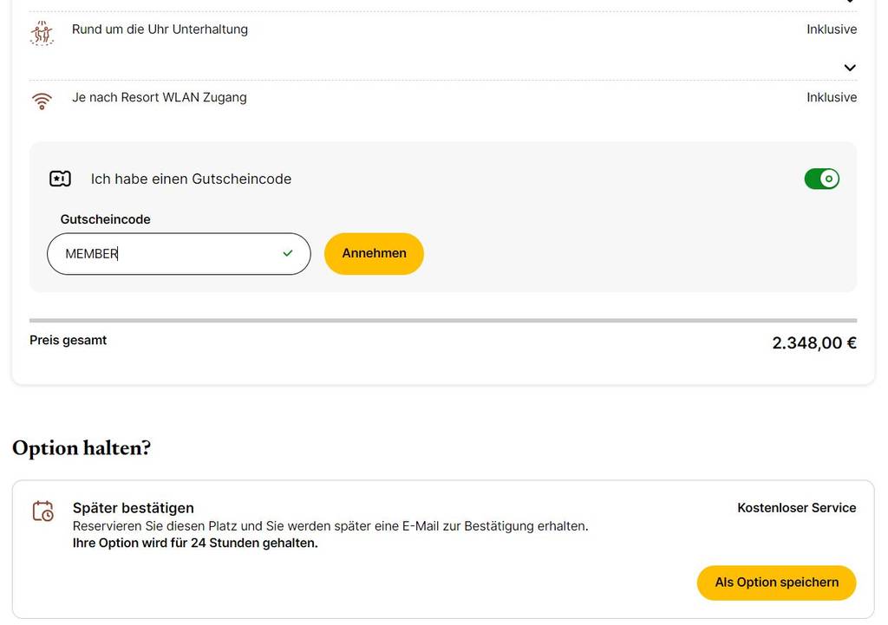888x625 pixels.
Task: Click the Annehmen button
Action: 374,254
